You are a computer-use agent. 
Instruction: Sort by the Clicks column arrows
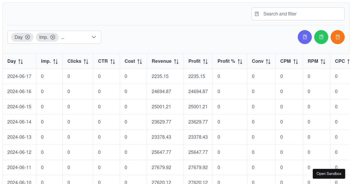coord(86,61)
